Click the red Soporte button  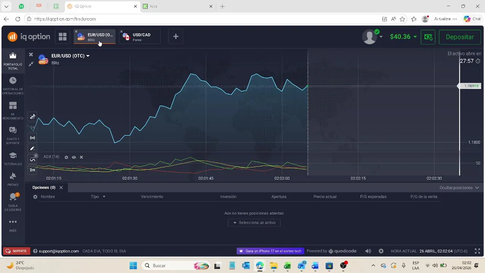point(17,251)
